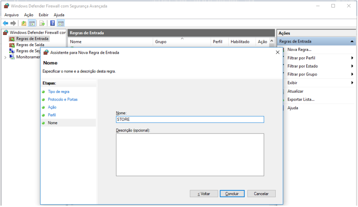Select the Regras de Saída tree icon
The height and width of the screenshot is (207, 358).
(12, 45)
